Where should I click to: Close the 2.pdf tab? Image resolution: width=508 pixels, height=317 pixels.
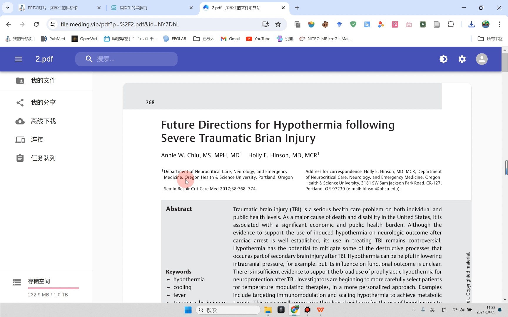click(283, 8)
